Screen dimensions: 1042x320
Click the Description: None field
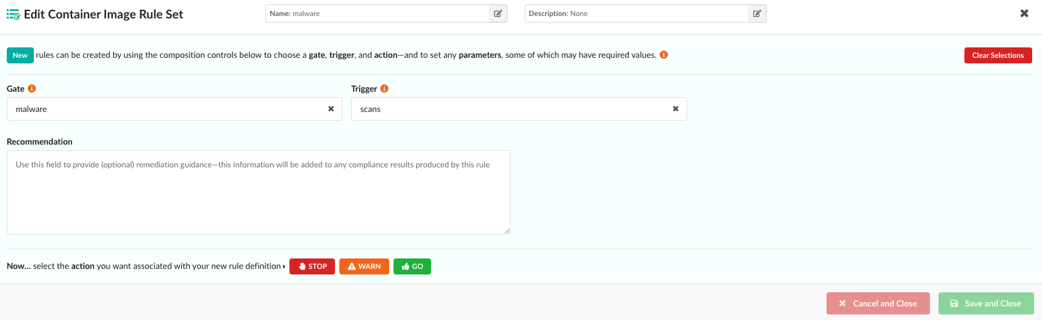coord(636,14)
